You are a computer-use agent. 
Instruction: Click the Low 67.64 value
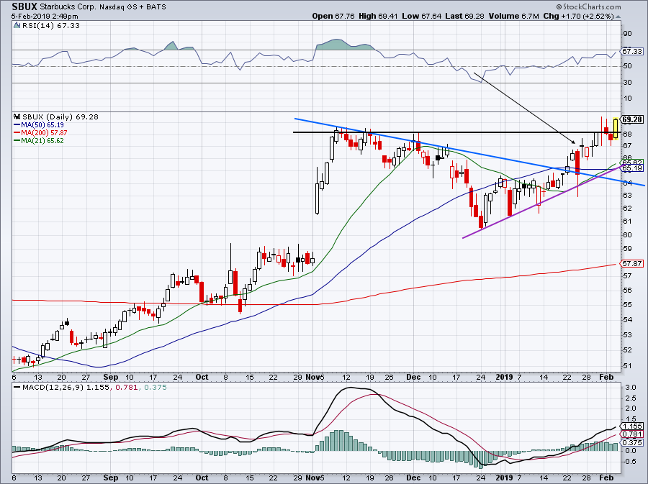tap(421, 16)
